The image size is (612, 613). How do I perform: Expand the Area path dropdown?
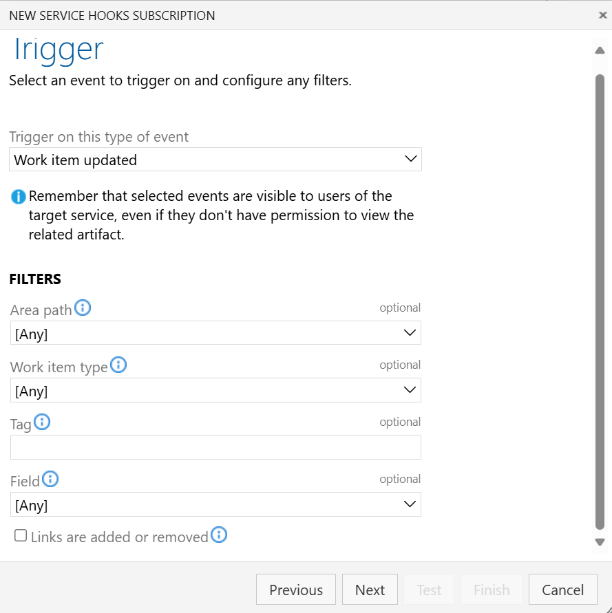pos(215,333)
